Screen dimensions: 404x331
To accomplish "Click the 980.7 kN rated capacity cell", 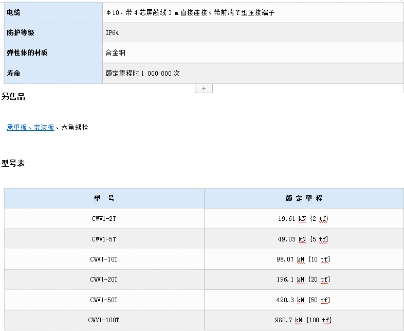I will click(x=304, y=320).
